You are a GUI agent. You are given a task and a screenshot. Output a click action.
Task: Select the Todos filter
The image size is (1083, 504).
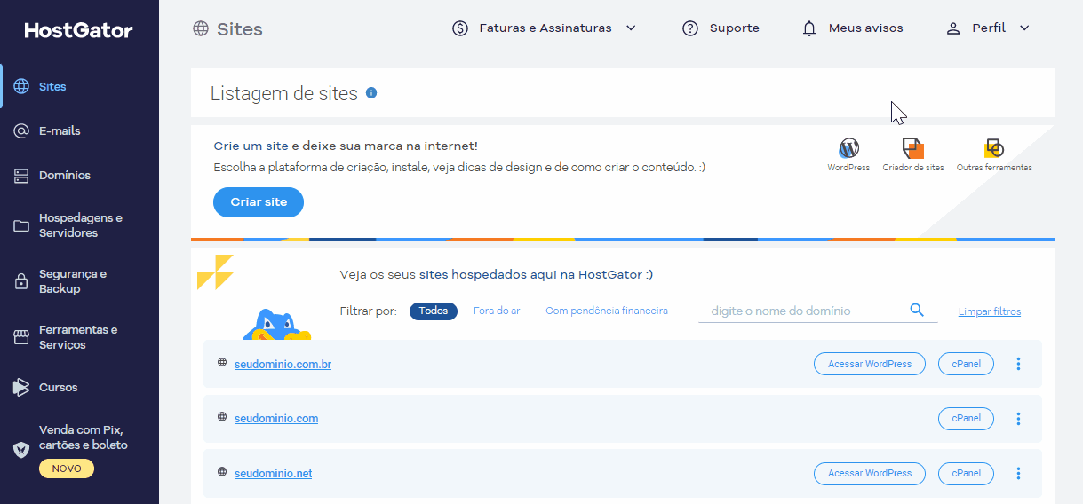434,311
